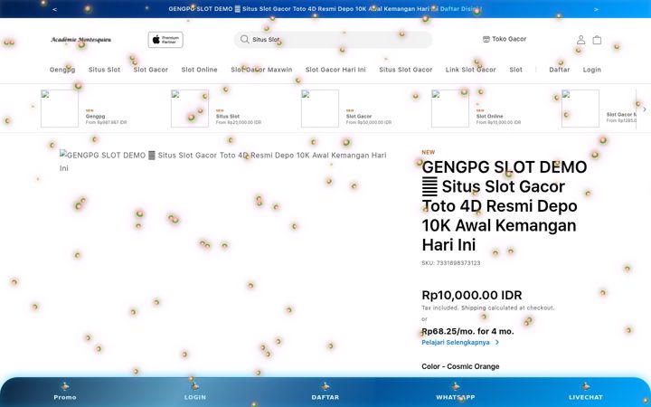Click the broken main product image
The height and width of the screenshot is (407, 651).
(223, 162)
